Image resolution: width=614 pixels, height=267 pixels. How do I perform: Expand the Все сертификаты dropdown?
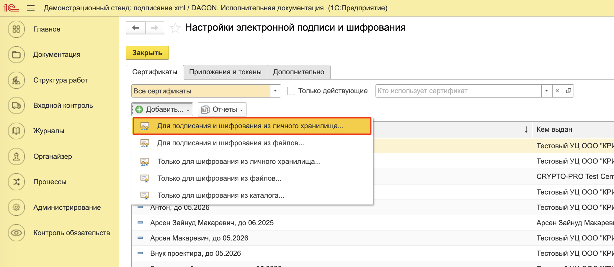(275, 91)
